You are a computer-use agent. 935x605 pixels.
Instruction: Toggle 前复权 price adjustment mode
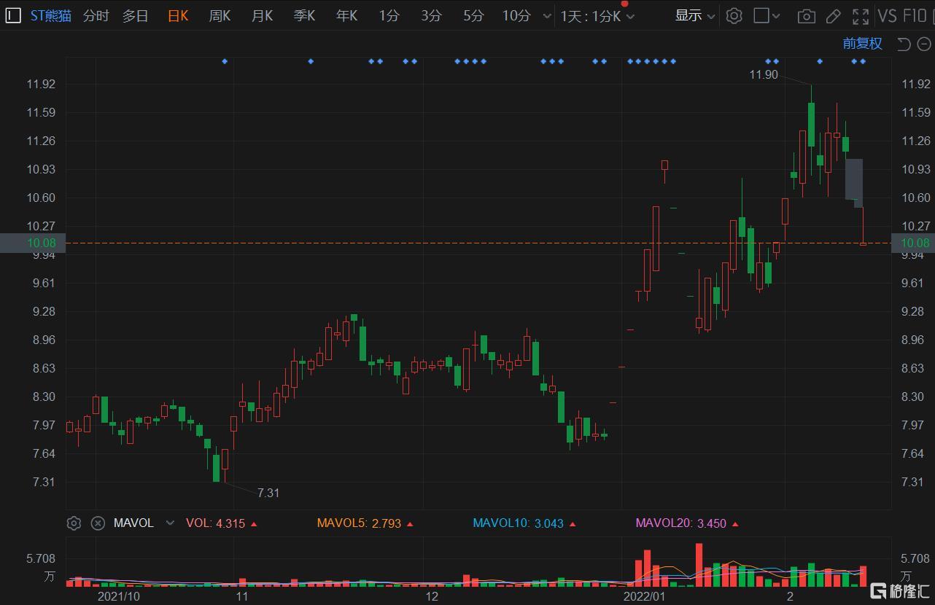862,44
